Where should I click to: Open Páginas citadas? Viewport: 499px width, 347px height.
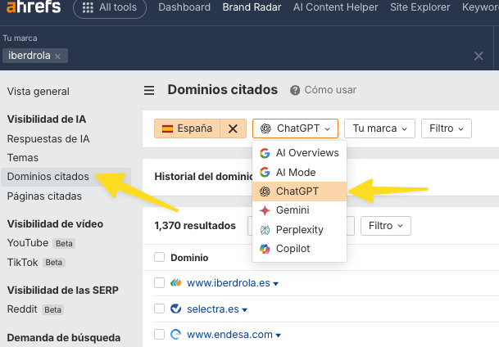click(x=44, y=196)
